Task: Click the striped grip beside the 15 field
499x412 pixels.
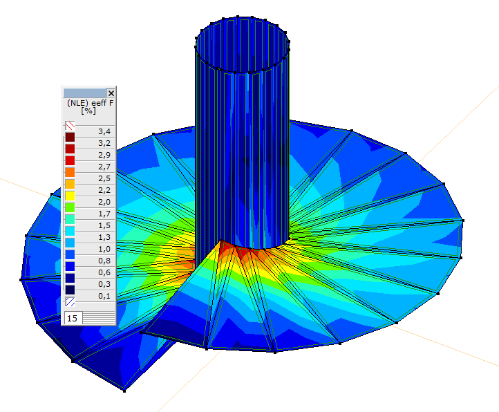Action: 99,318
